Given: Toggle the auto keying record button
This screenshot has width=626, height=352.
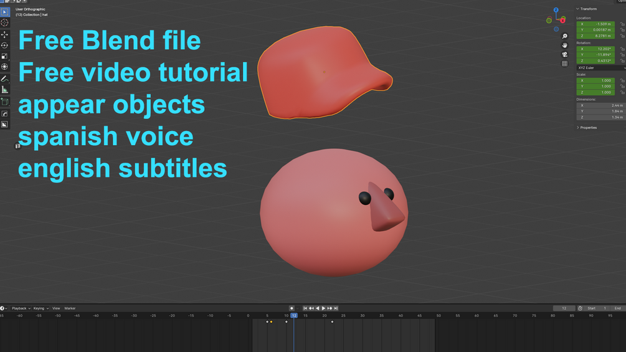Looking at the screenshot, I should 292,308.
